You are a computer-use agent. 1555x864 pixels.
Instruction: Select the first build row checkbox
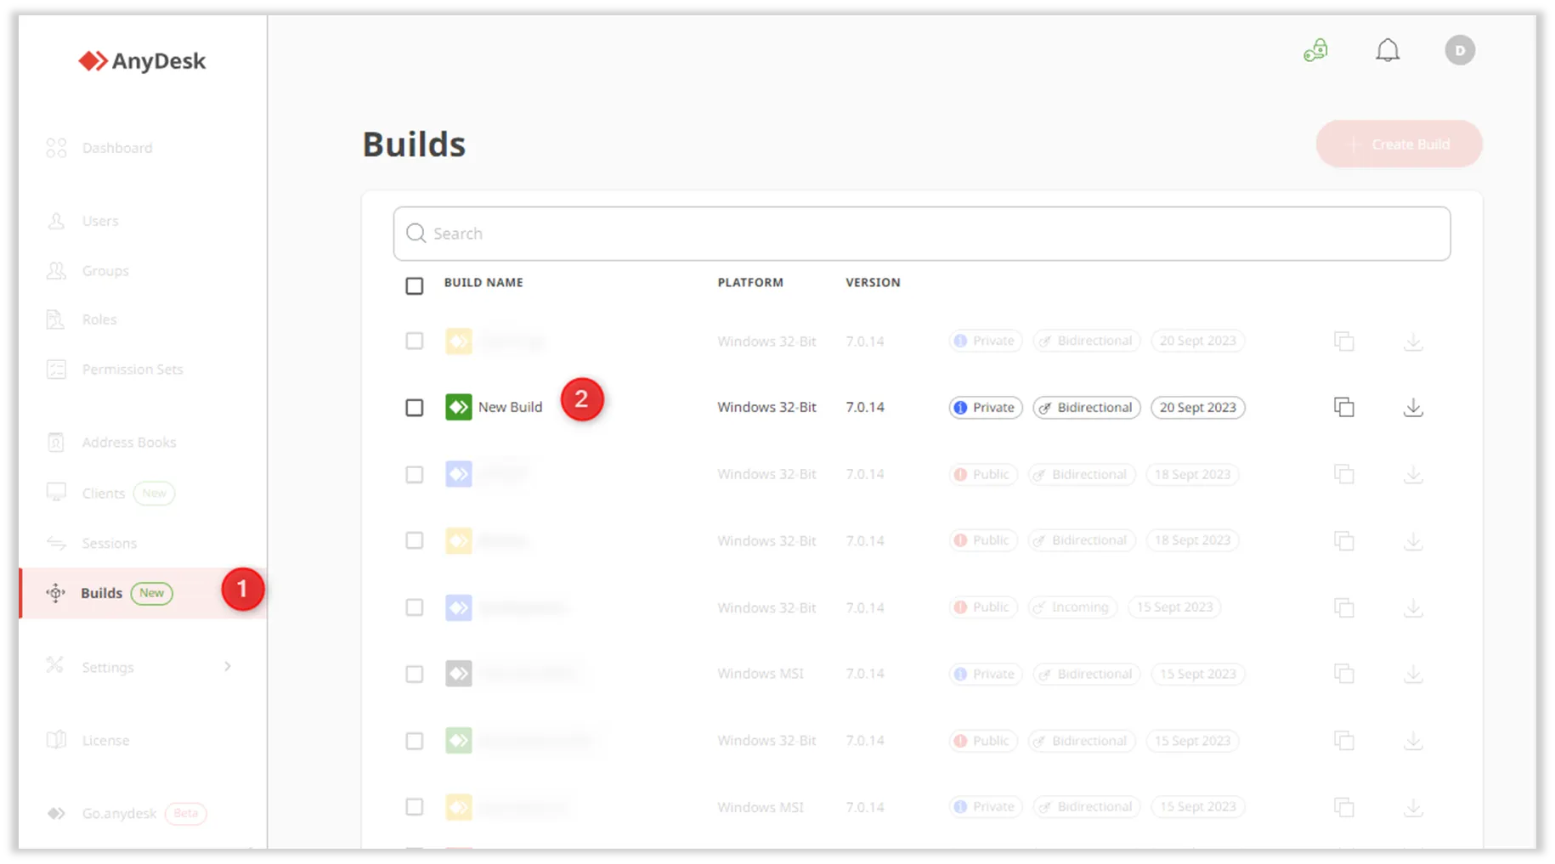click(x=414, y=342)
